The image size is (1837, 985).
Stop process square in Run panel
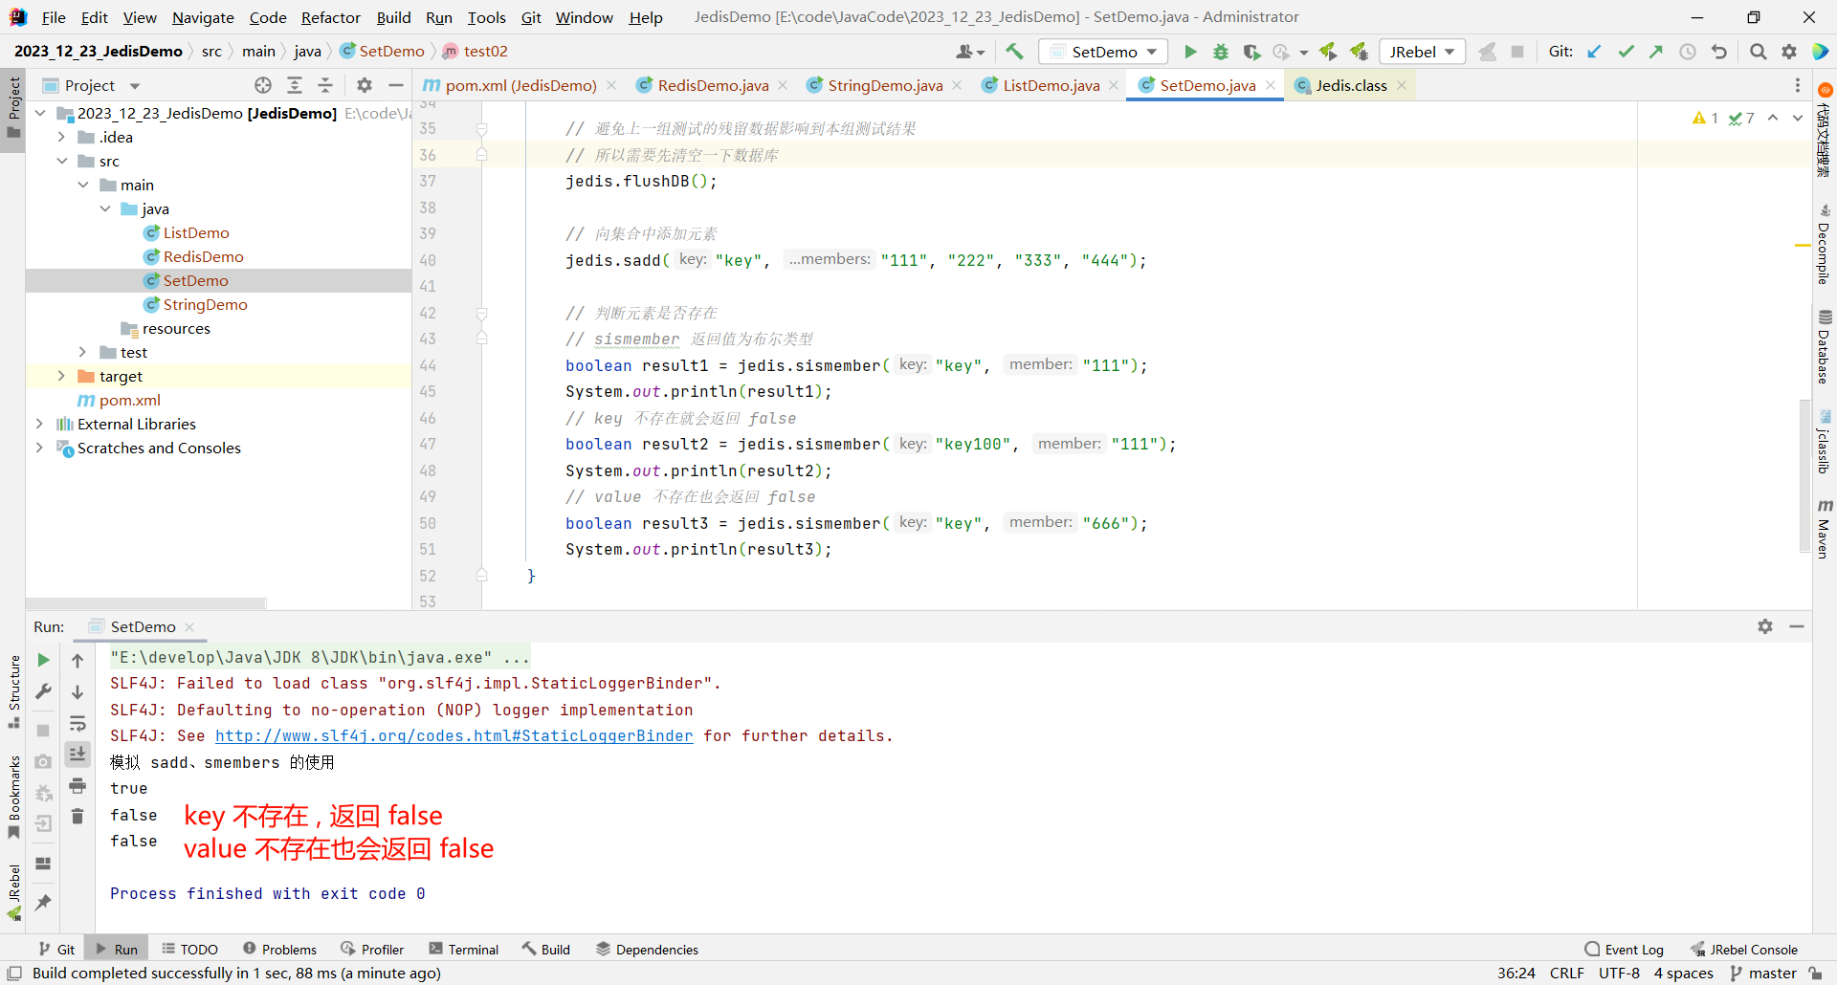click(43, 731)
